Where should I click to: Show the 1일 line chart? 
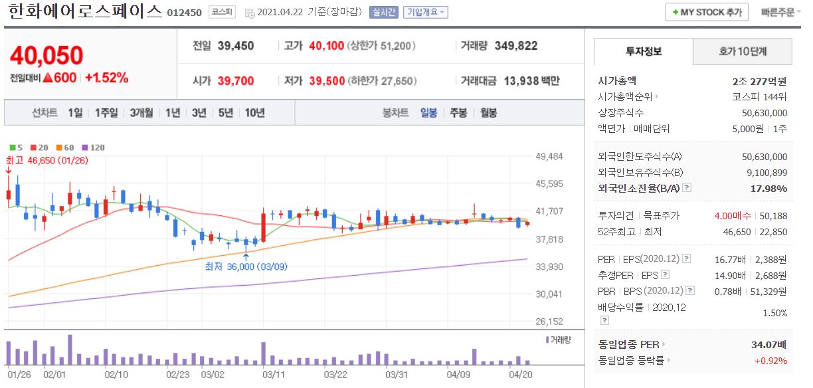click(75, 113)
